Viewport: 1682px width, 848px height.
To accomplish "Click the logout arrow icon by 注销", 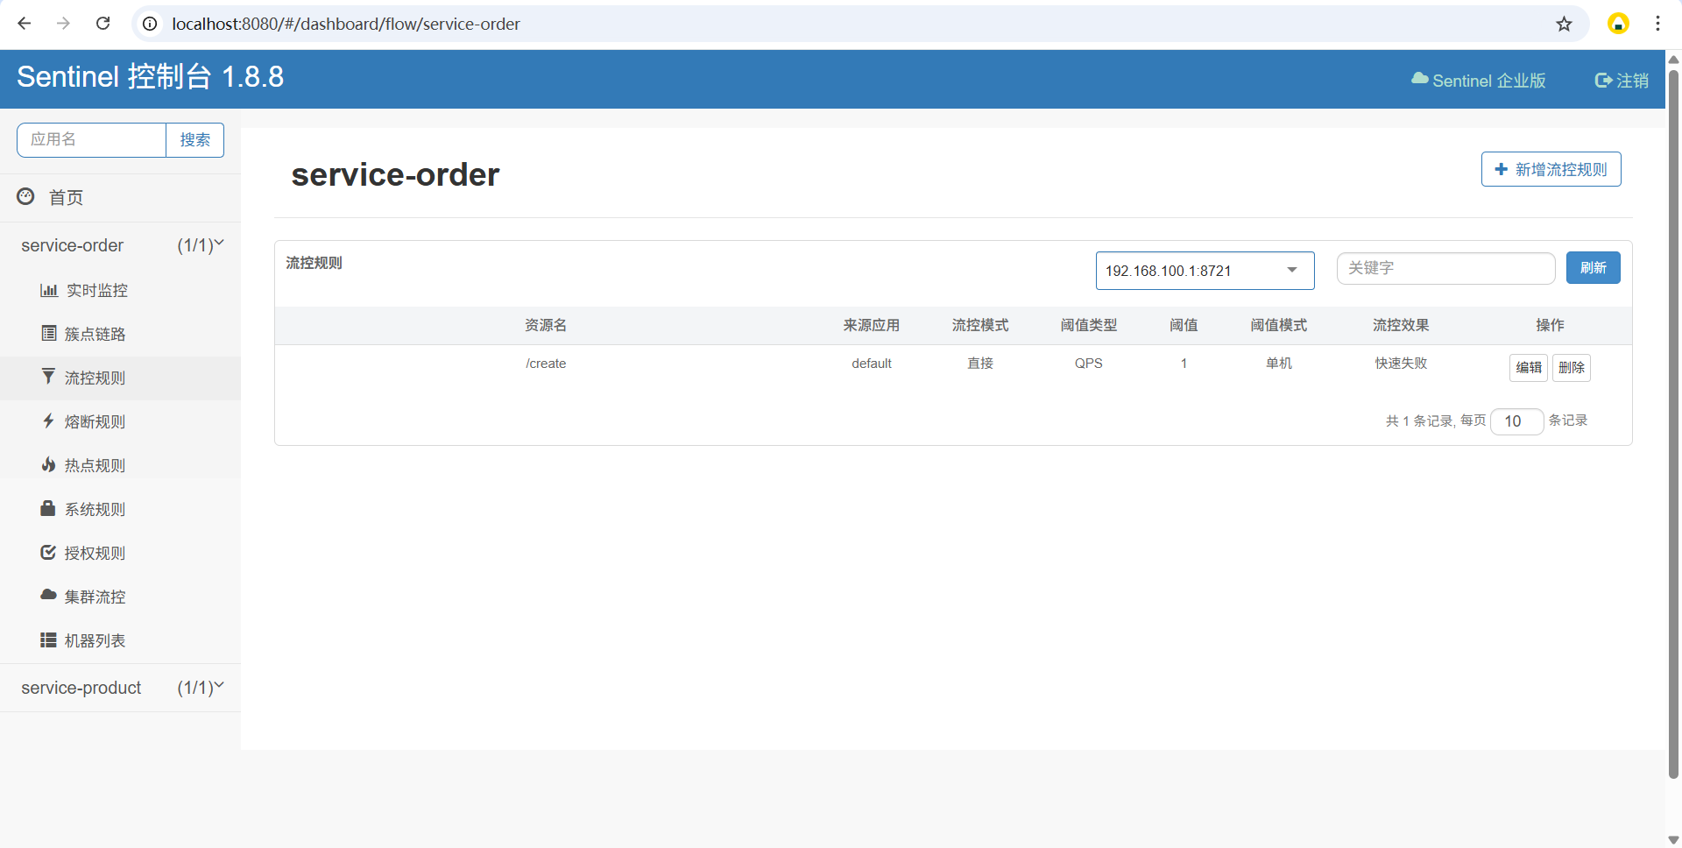I will (x=1603, y=81).
